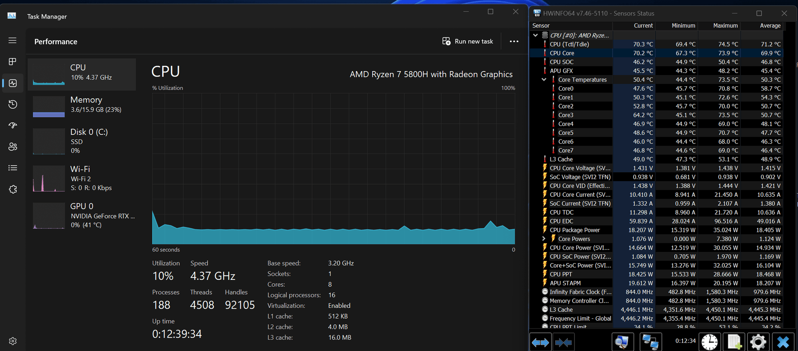Viewport: 798px width, 351px height.
Task: Click HWiNFO collapse columns arrows button
Action: tap(563, 342)
